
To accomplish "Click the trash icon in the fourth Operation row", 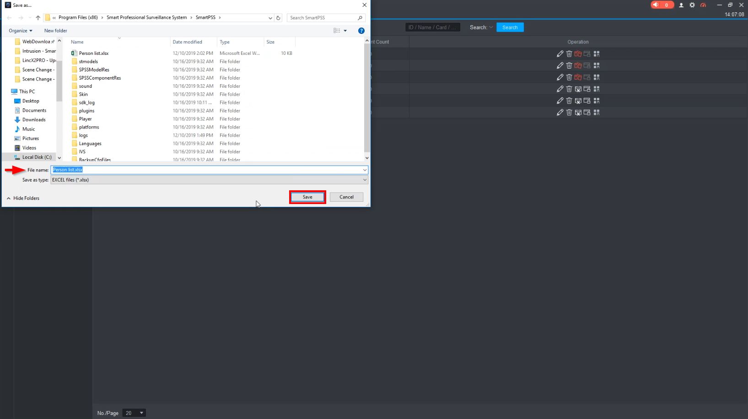I will pos(569,89).
